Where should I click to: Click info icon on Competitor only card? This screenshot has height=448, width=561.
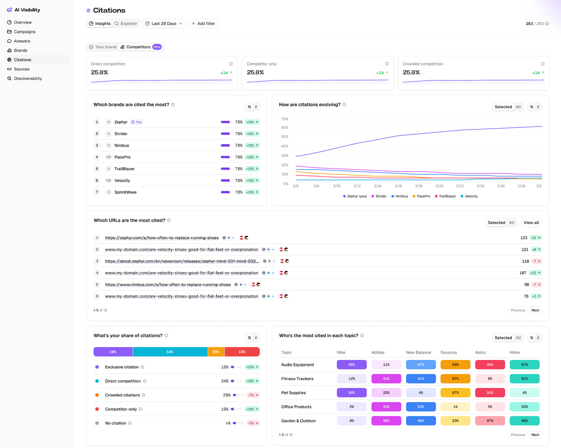point(387,64)
